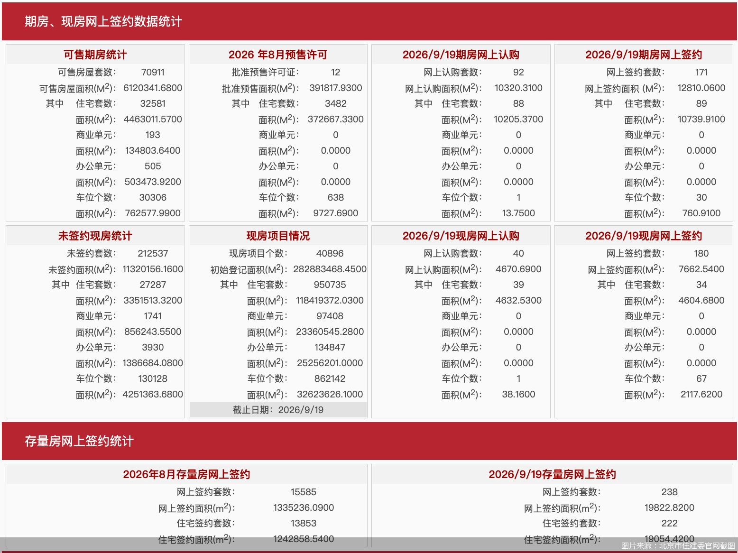The image size is (738, 553).
Task: Click the value 13853 monthly residential signings
Action: 304,523
